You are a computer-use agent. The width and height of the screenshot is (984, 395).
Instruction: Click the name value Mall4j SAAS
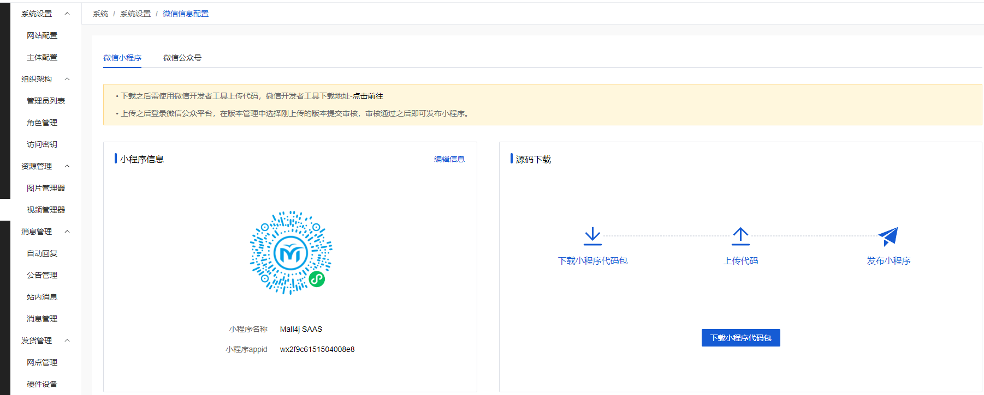301,329
